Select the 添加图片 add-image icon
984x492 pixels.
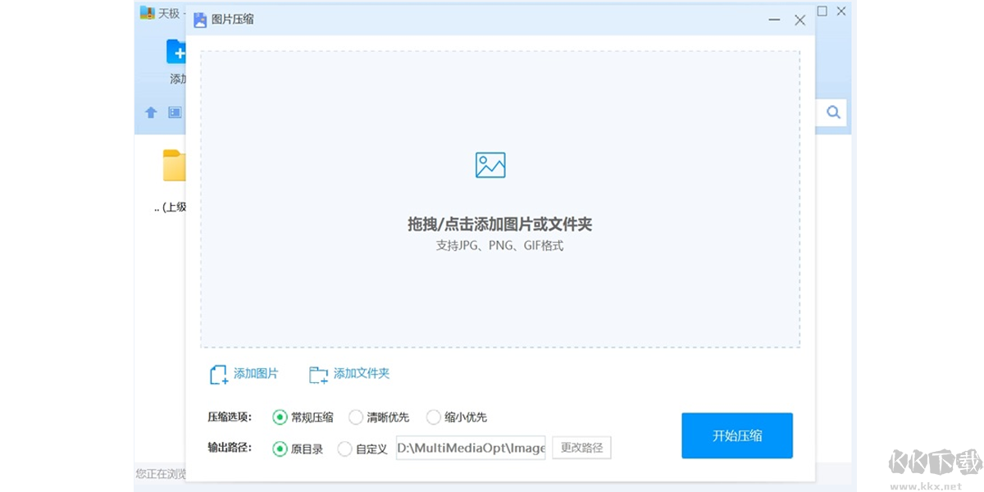click(x=217, y=374)
